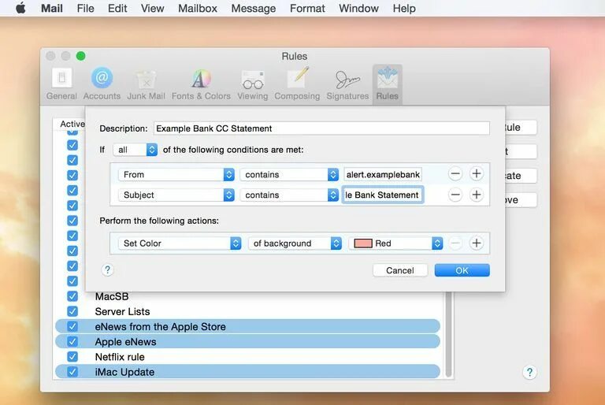
Task: Toggle the iMac Update rule checkbox
Action: [x=72, y=372]
